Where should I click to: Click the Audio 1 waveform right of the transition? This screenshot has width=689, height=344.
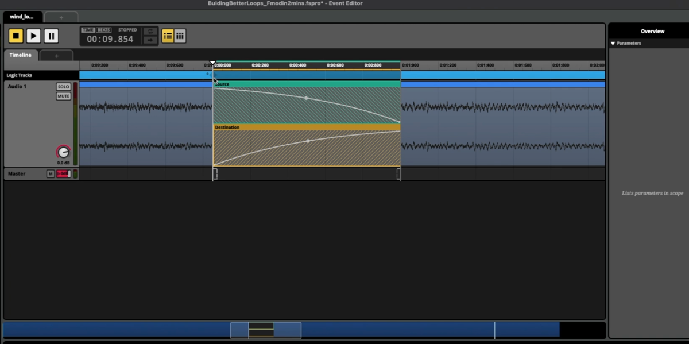tap(503, 126)
